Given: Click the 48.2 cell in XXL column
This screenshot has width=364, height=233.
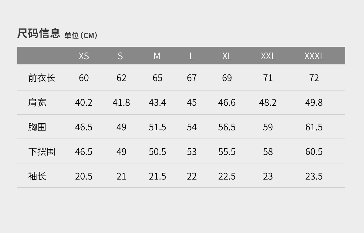Looking at the screenshot, I should coord(268,102).
